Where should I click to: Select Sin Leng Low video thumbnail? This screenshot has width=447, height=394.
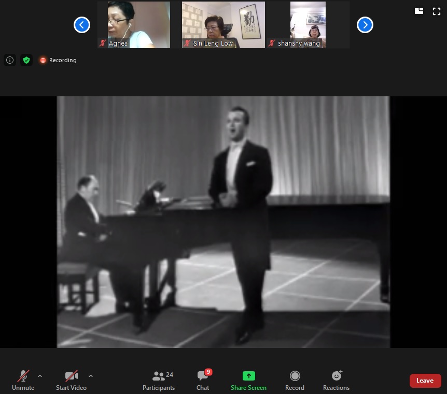click(223, 25)
